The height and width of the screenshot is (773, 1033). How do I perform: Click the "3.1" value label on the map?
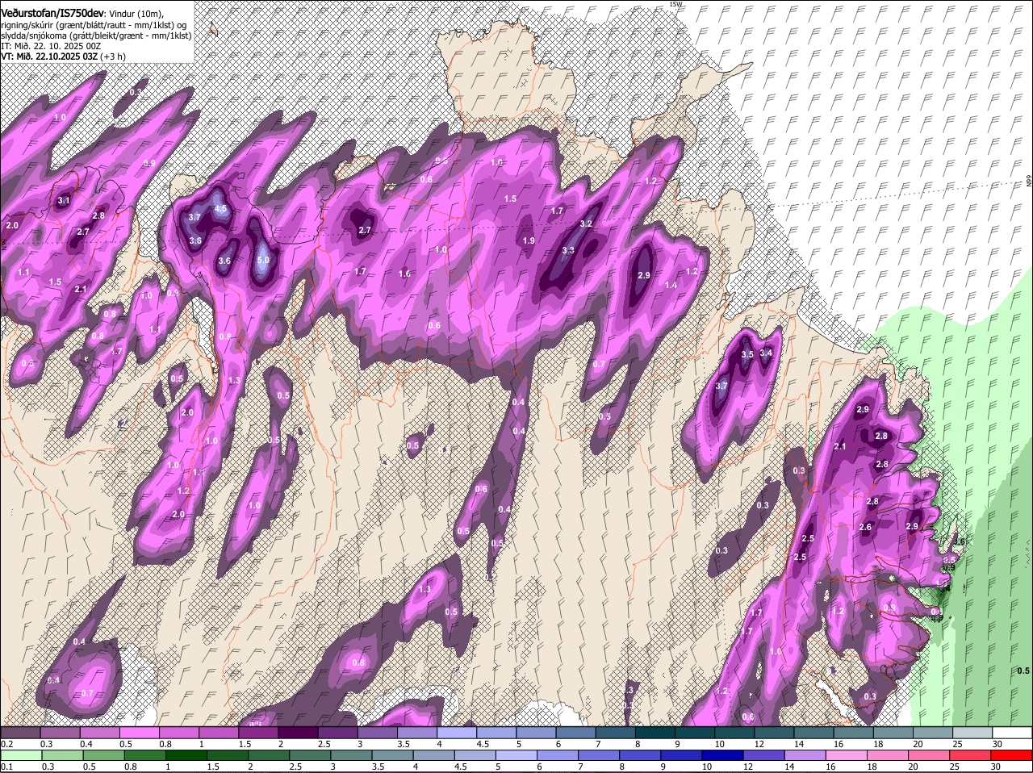click(65, 201)
